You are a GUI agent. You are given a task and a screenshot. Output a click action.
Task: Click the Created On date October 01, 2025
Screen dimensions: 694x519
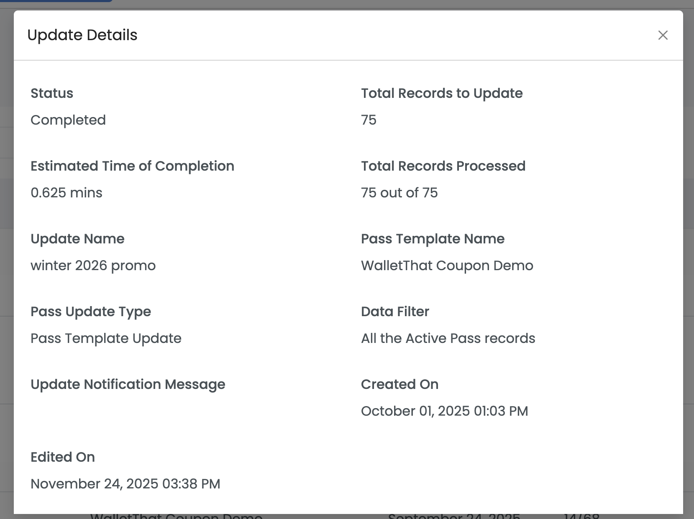[444, 411]
